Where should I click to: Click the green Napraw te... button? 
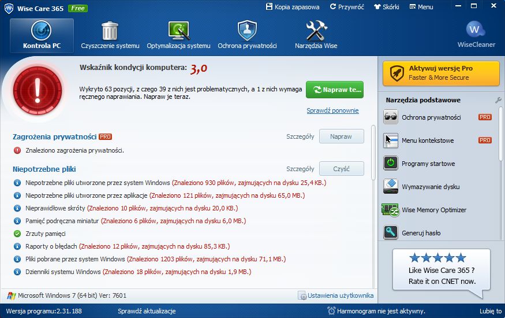[335, 90]
